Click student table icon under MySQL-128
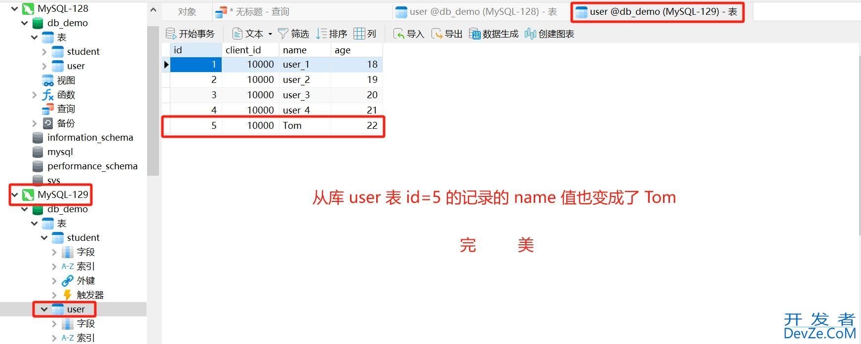 pos(58,51)
